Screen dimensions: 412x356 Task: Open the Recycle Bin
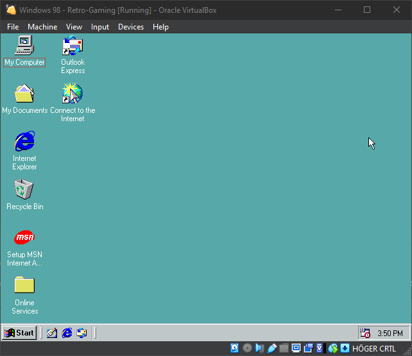24,190
